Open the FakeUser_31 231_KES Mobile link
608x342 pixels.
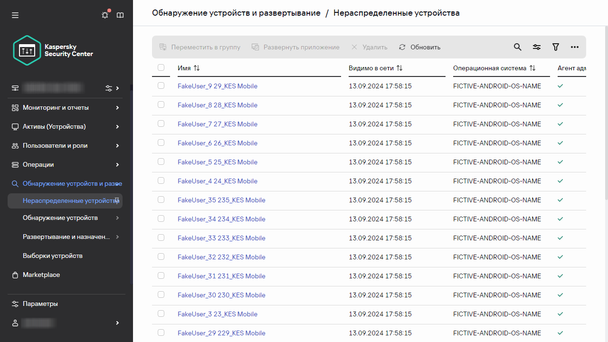(221, 276)
